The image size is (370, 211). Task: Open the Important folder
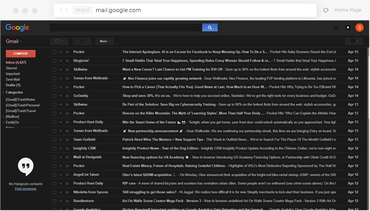[x=13, y=74]
